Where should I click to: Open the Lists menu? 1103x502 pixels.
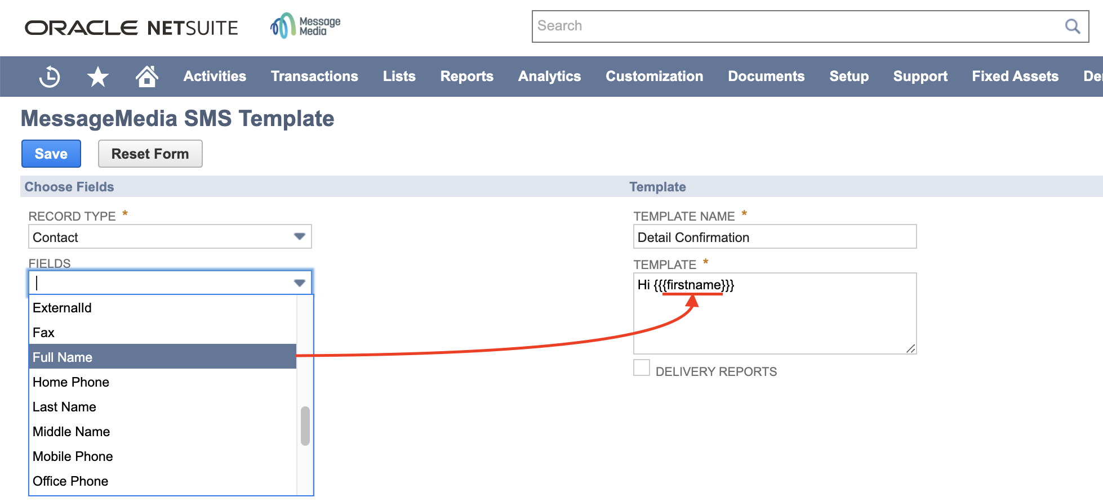coord(399,76)
